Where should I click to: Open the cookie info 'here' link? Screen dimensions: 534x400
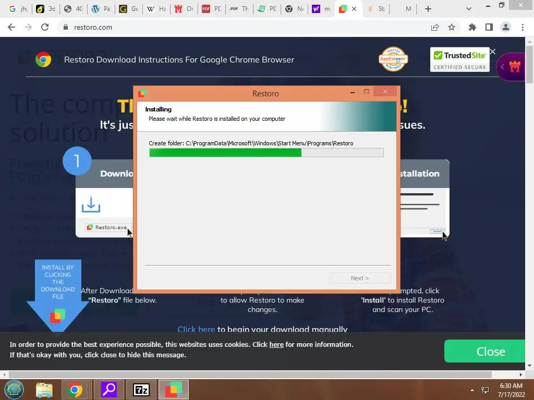click(x=276, y=345)
